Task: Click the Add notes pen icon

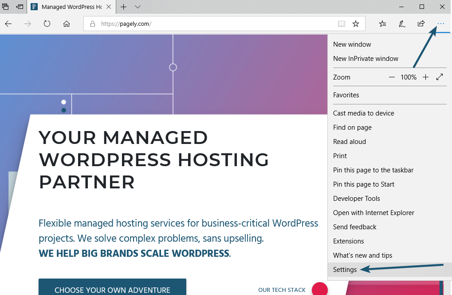Action: click(x=402, y=24)
